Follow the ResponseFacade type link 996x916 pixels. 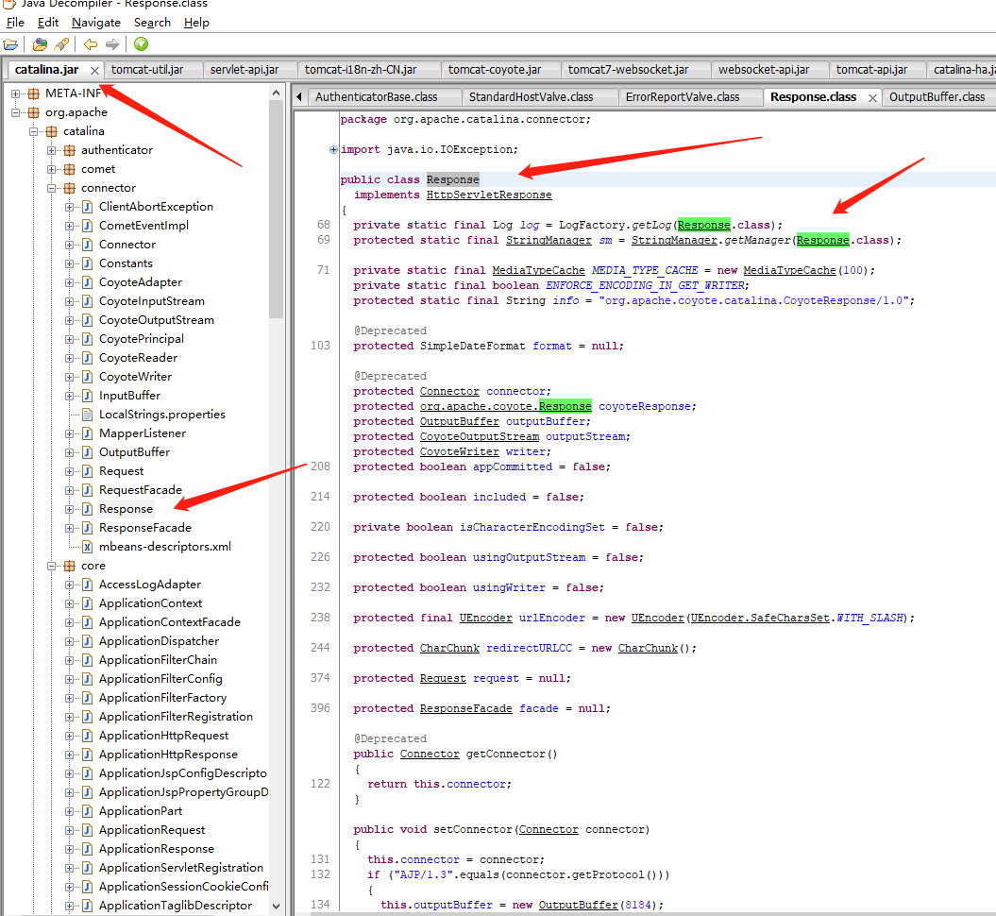465,709
